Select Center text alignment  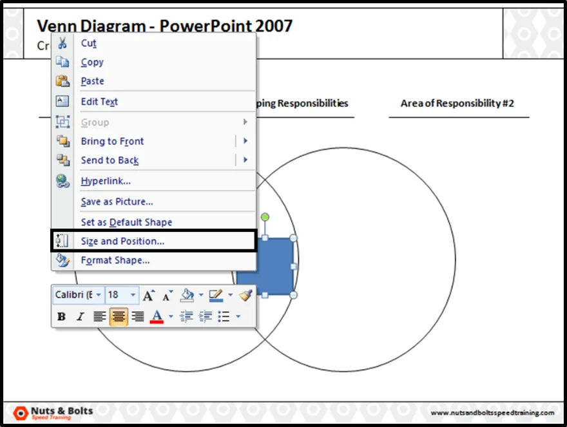click(119, 316)
